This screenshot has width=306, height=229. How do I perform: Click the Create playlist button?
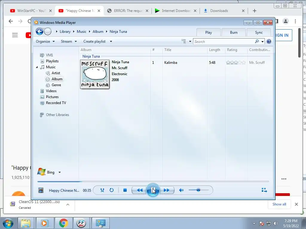coord(94,41)
